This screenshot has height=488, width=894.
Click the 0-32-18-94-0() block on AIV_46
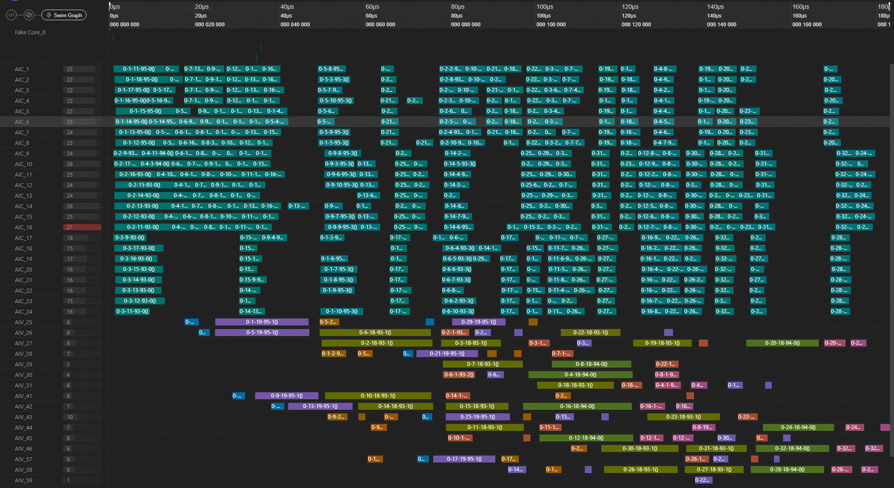click(x=792, y=448)
